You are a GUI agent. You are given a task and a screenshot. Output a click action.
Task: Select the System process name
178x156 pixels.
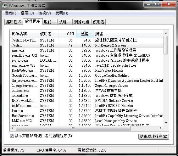(x=17, y=45)
